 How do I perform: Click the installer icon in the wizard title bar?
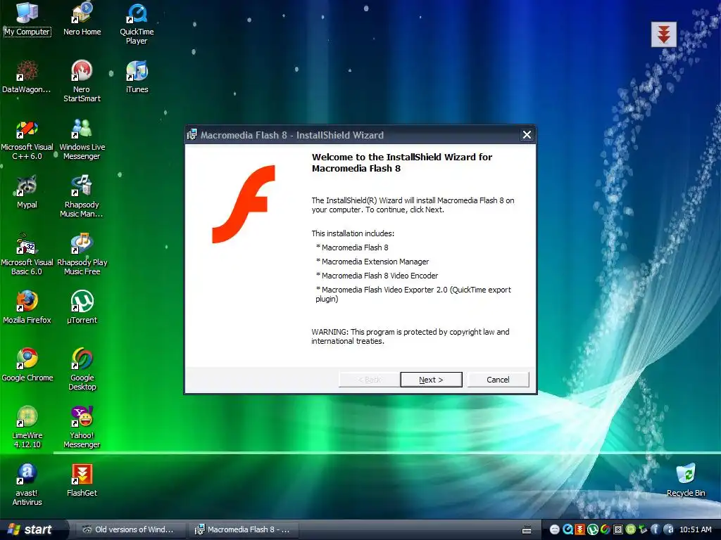(x=192, y=134)
